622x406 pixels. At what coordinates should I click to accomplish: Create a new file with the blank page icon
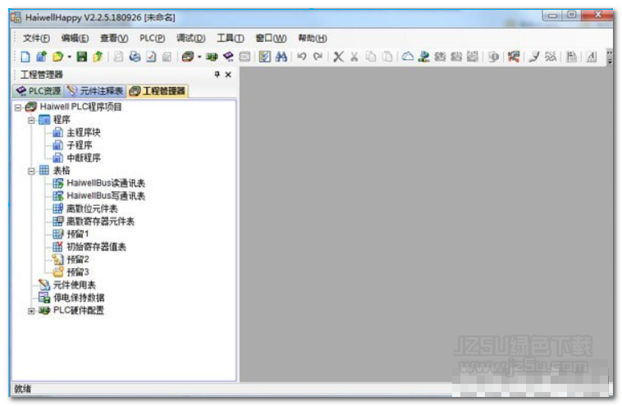(25, 57)
